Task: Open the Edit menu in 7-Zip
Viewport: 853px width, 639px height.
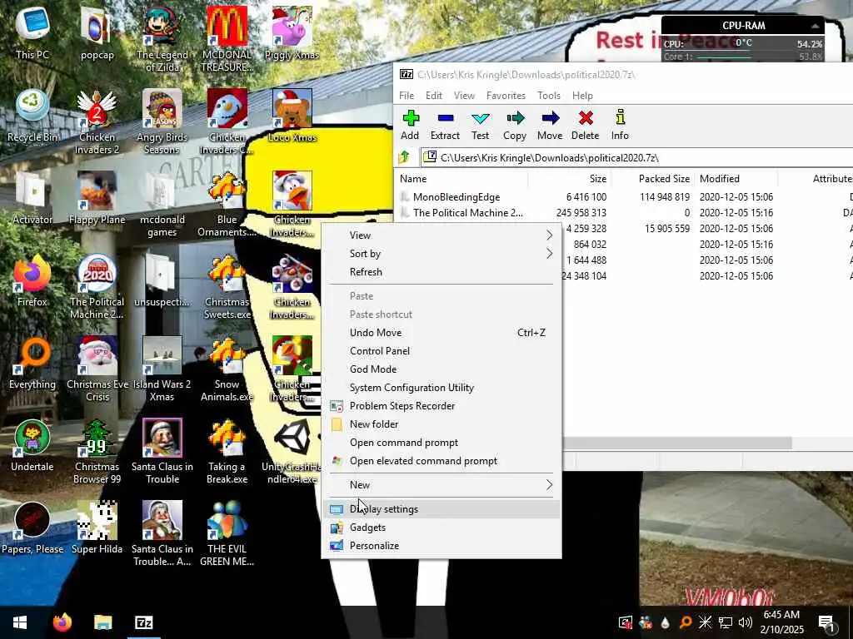Action: pyautogui.click(x=433, y=96)
